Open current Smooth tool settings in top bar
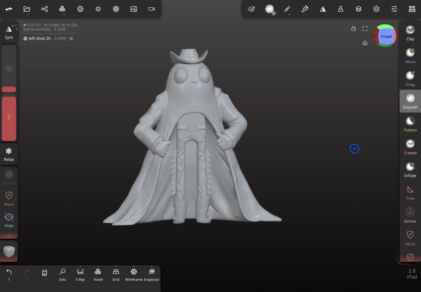The height and width of the screenshot is (292, 421). (270, 9)
